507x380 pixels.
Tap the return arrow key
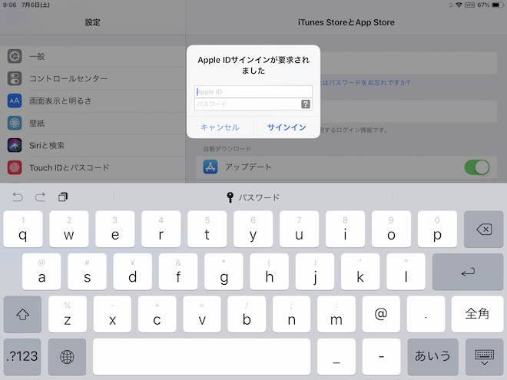click(468, 272)
